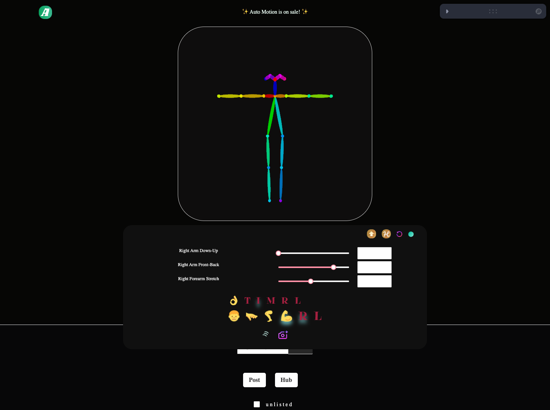Click the wind motion-trail icon
This screenshot has height=410, width=550.
[x=266, y=334]
